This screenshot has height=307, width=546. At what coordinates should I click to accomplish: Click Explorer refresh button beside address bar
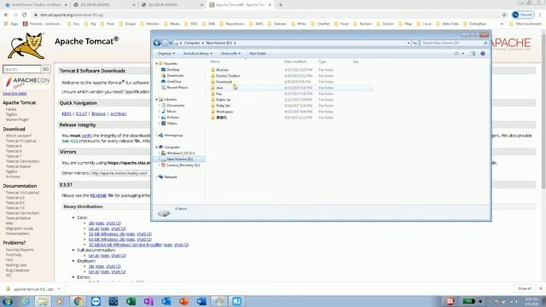pos(415,43)
